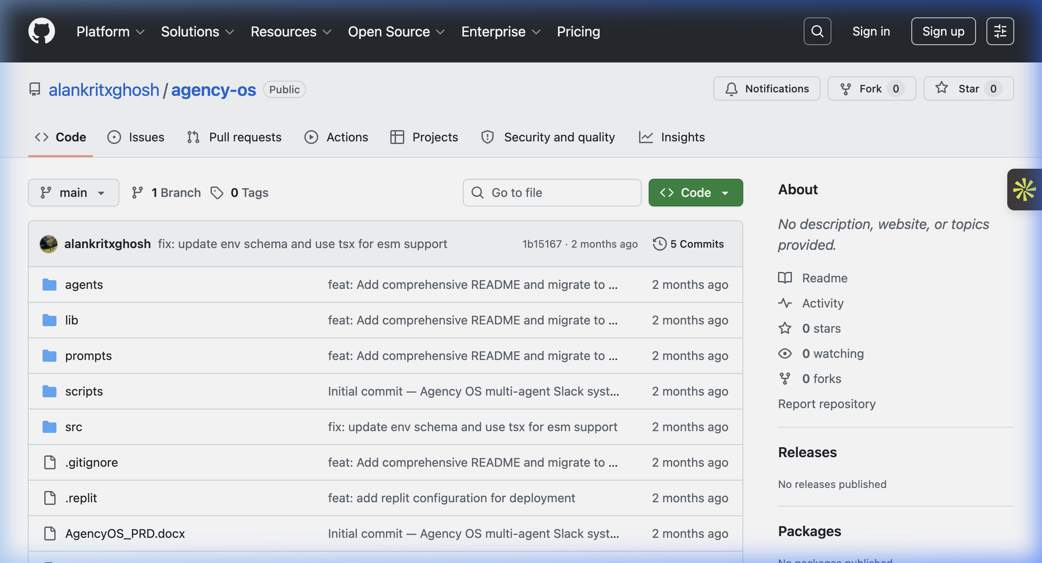Switch to the Pull requests tab
This screenshot has height=563, width=1042.
pyautogui.click(x=234, y=137)
